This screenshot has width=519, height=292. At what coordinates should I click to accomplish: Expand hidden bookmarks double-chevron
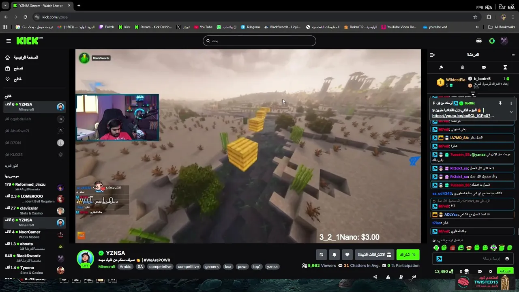coord(477,27)
